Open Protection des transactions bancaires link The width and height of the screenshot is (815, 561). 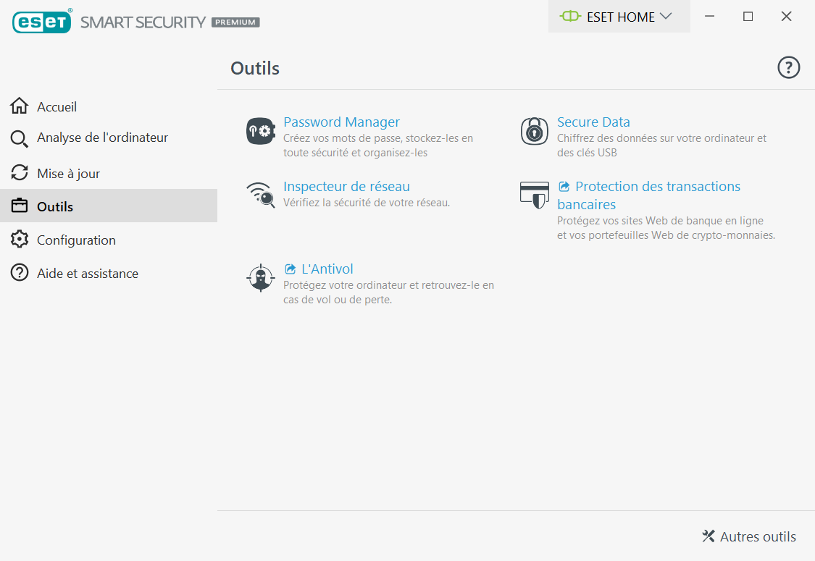click(x=648, y=195)
